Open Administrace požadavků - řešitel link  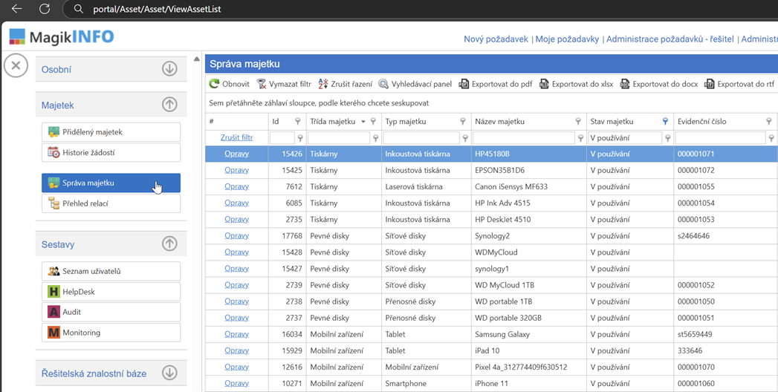point(670,39)
